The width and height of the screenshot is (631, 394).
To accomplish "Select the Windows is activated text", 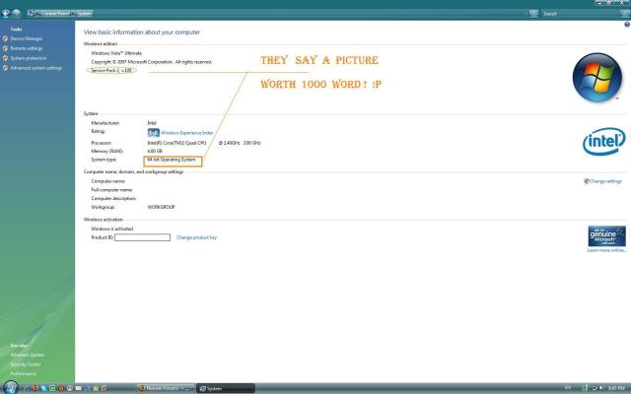I will (112, 229).
